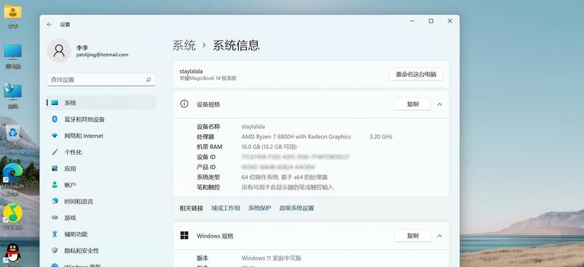Click the gamepad icon beside 游戏
This screenshot has height=267, width=584.
[55, 218]
